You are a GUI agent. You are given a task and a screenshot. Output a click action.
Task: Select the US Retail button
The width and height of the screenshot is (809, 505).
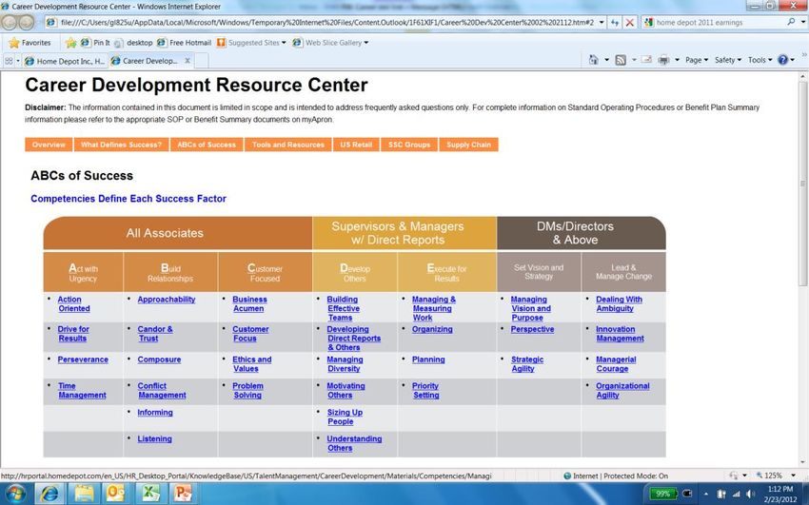coord(356,145)
